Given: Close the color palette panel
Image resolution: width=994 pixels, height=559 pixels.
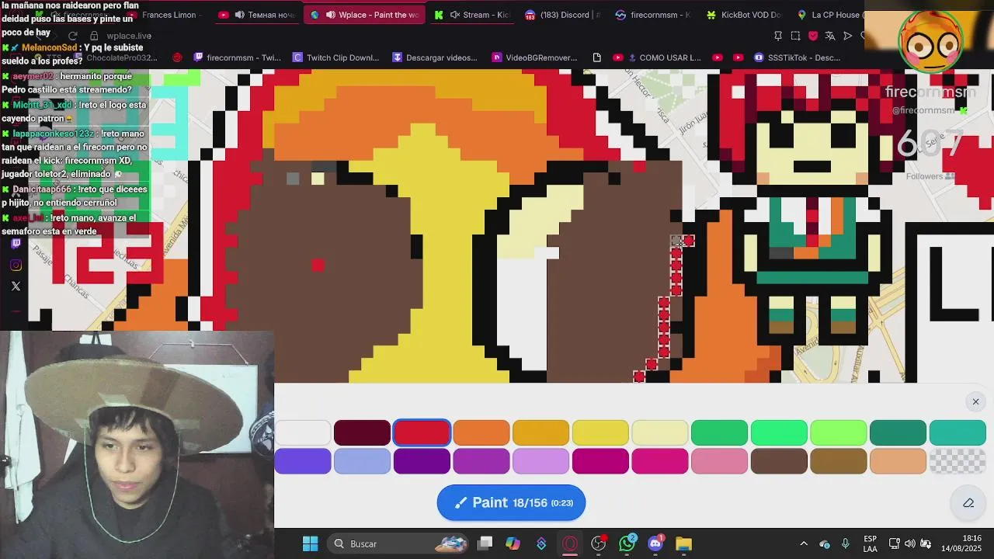Looking at the screenshot, I should pyautogui.click(x=976, y=401).
